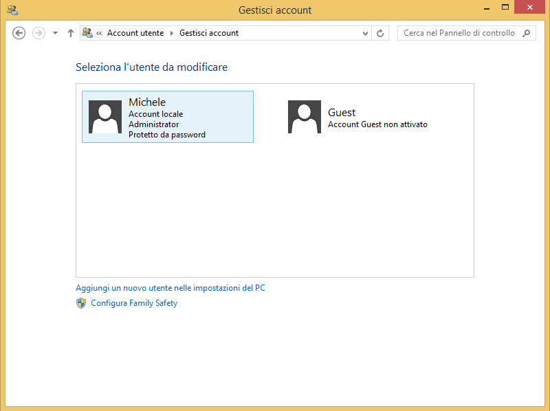Open the title bar window system icon
This screenshot has height=411, width=550.
pos(12,10)
